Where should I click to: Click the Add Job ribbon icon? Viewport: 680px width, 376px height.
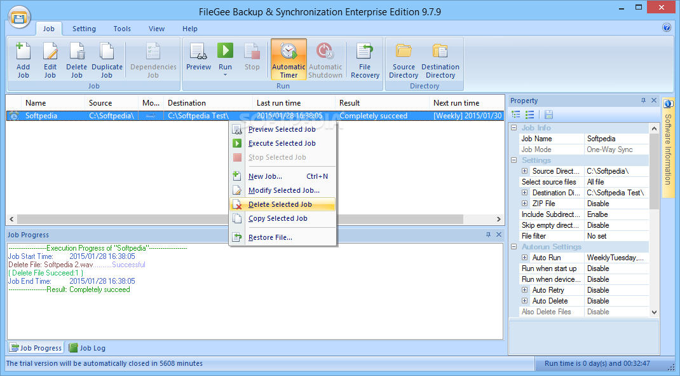(23, 60)
